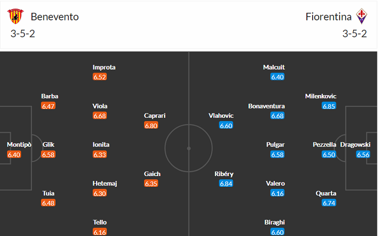Select goalkeeper Montipò on the pitch
The image size is (378, 236).
click(19, 145)
